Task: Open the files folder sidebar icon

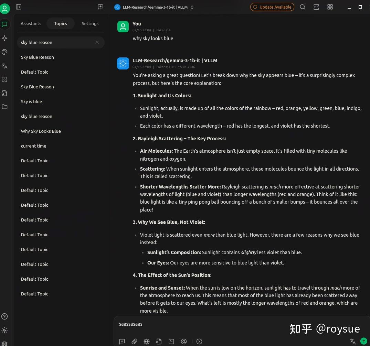Action: (x=4, y=107)
